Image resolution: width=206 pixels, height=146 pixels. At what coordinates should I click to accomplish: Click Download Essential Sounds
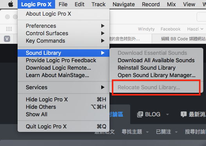pyautogui.click(x=156, y=53)
